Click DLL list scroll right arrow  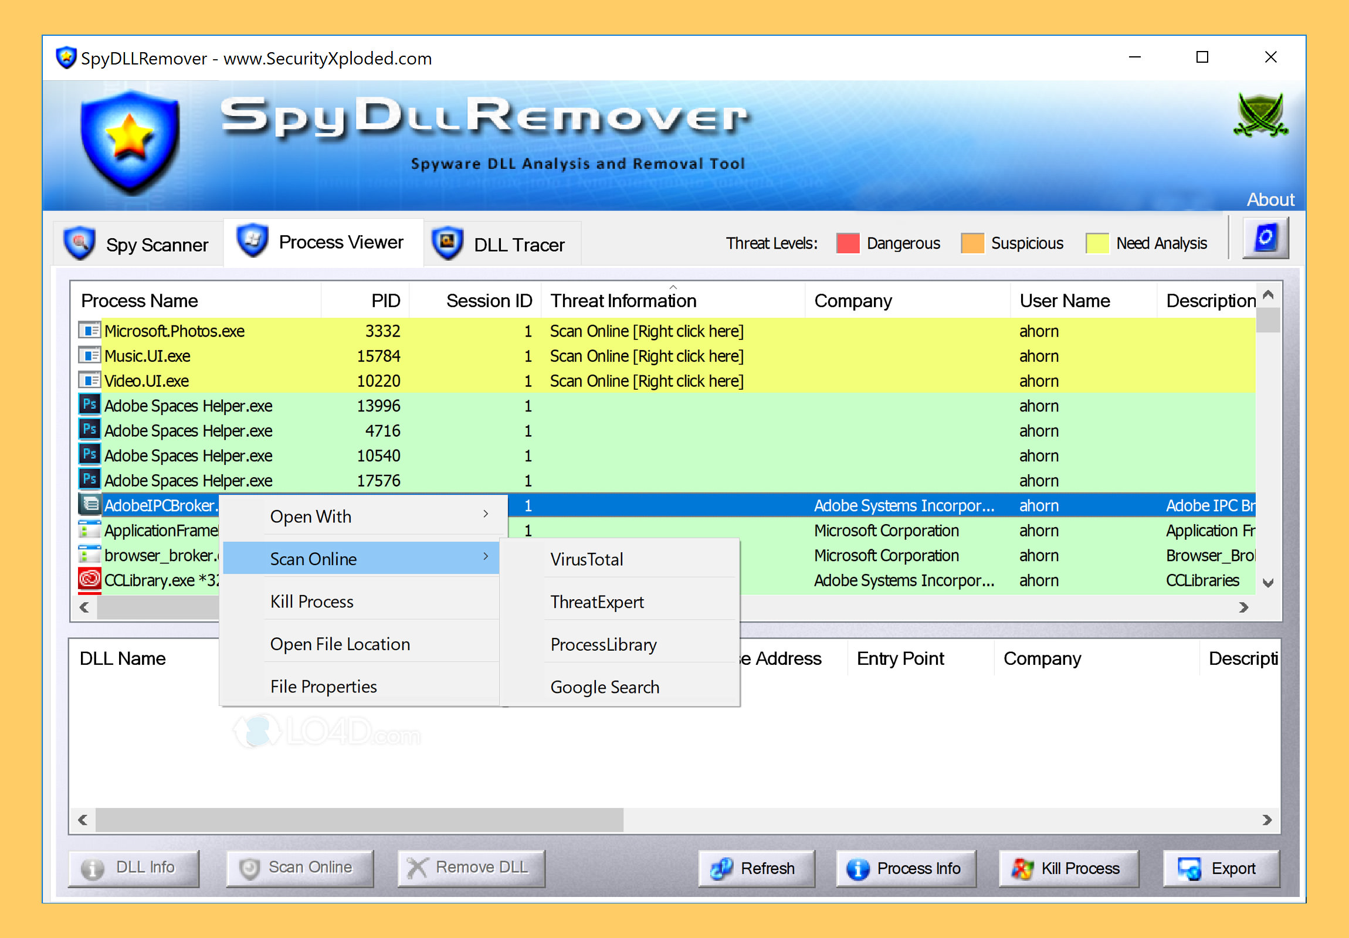(x=1267, y=820)
